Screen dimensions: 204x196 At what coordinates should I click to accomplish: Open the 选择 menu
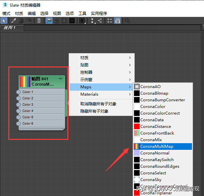click(44, 14)
